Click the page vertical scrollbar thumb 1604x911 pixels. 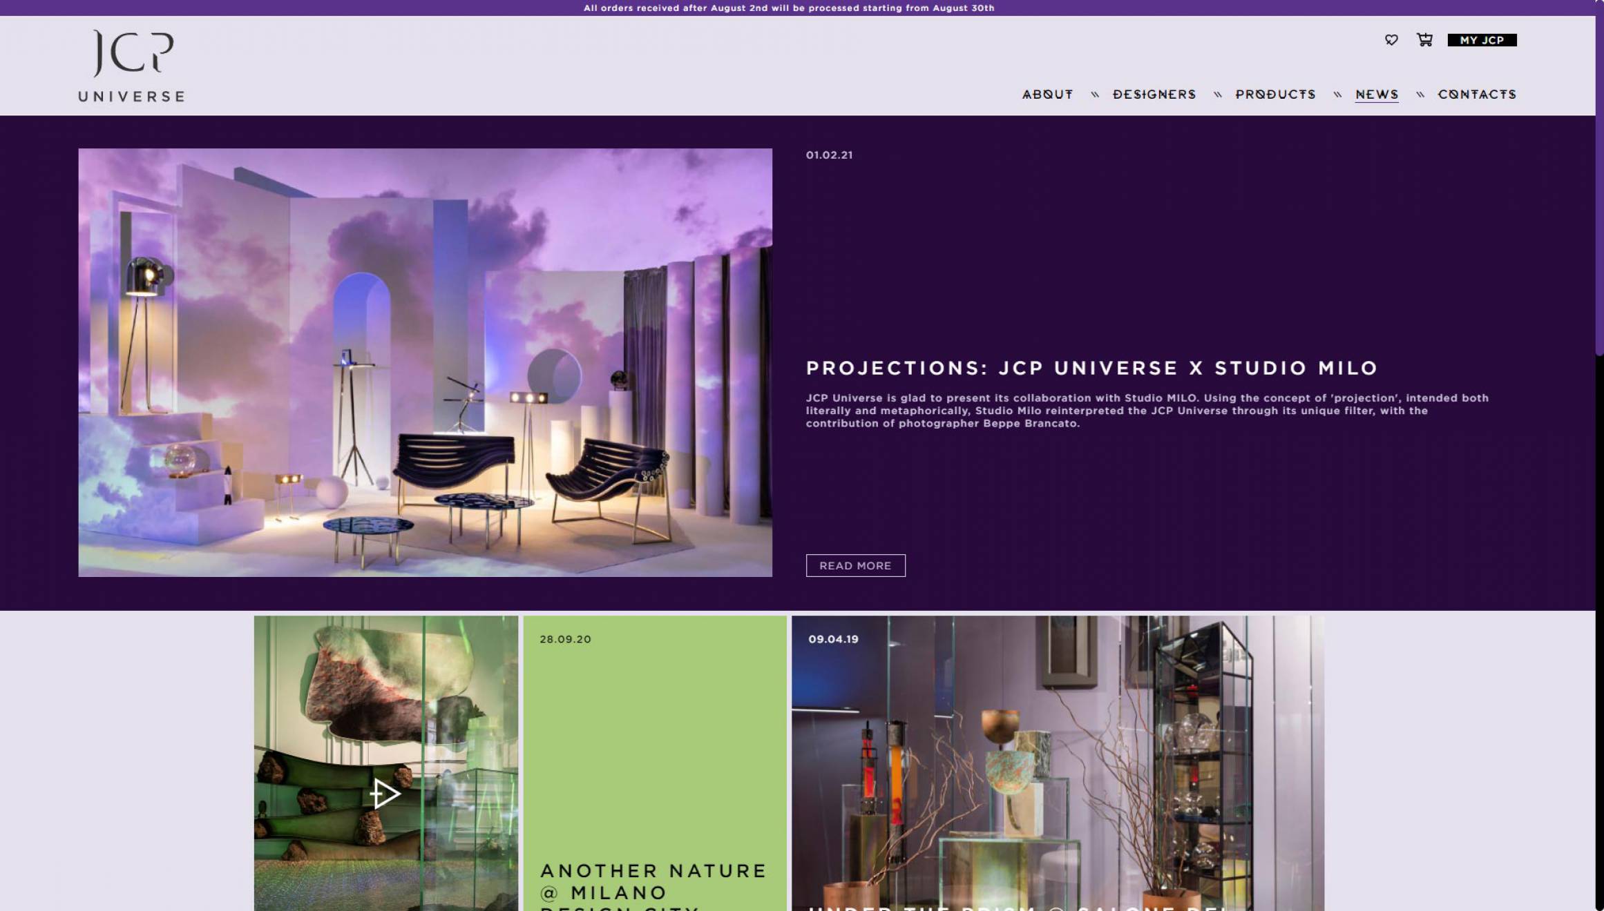[1599, 179]
